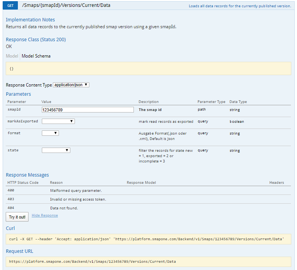297x270 pixels.
Task: Click the markAsExported parameter name
Action: tap(23, 121)
